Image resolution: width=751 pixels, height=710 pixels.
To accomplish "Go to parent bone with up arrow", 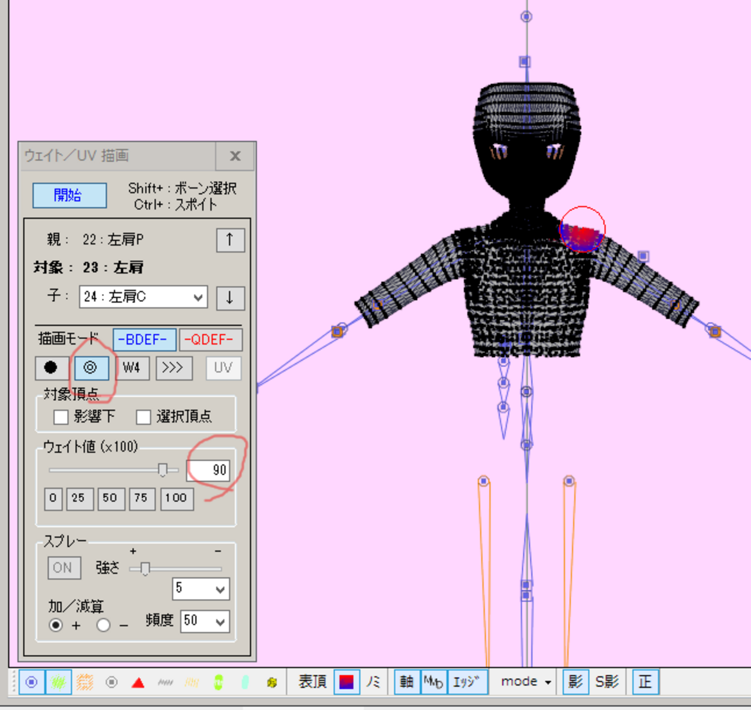I will [x=230, y=240].
